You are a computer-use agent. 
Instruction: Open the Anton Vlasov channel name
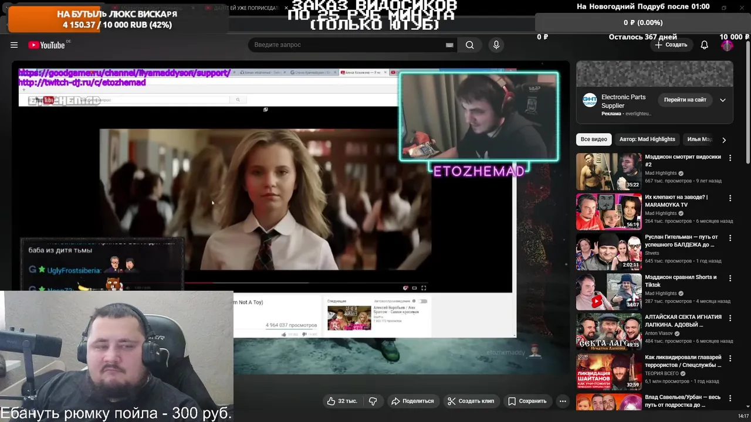pos(660,333)
